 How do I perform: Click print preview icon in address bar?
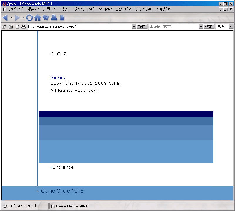(23, 27)
